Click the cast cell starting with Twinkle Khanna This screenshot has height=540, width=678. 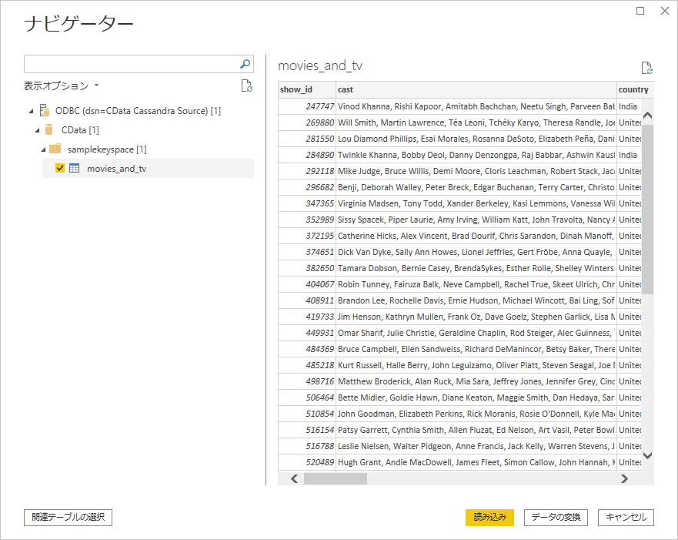[x=476, y=155]
